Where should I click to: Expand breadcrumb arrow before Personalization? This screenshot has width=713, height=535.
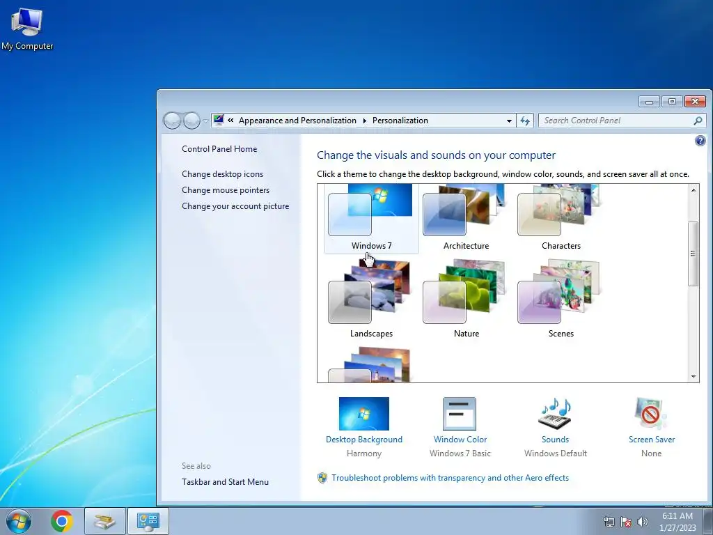(x=365, y=121)
